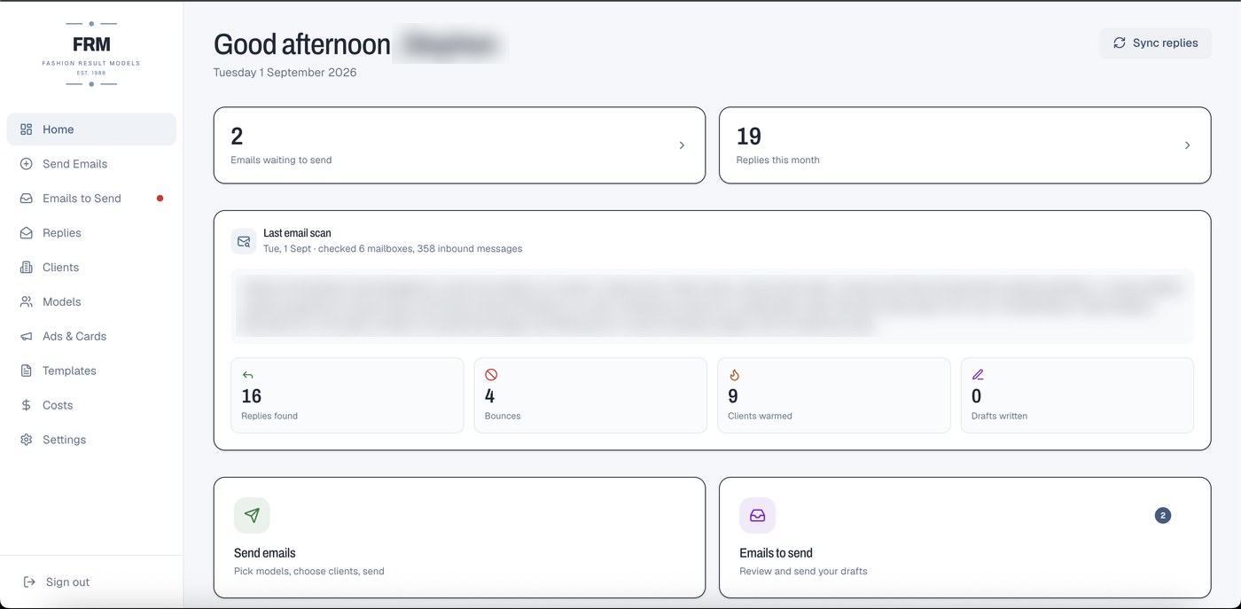Go to Home in sidebar

[91, 129]
